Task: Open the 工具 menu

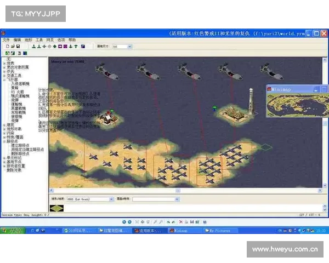Action: [x=39, y=40]
